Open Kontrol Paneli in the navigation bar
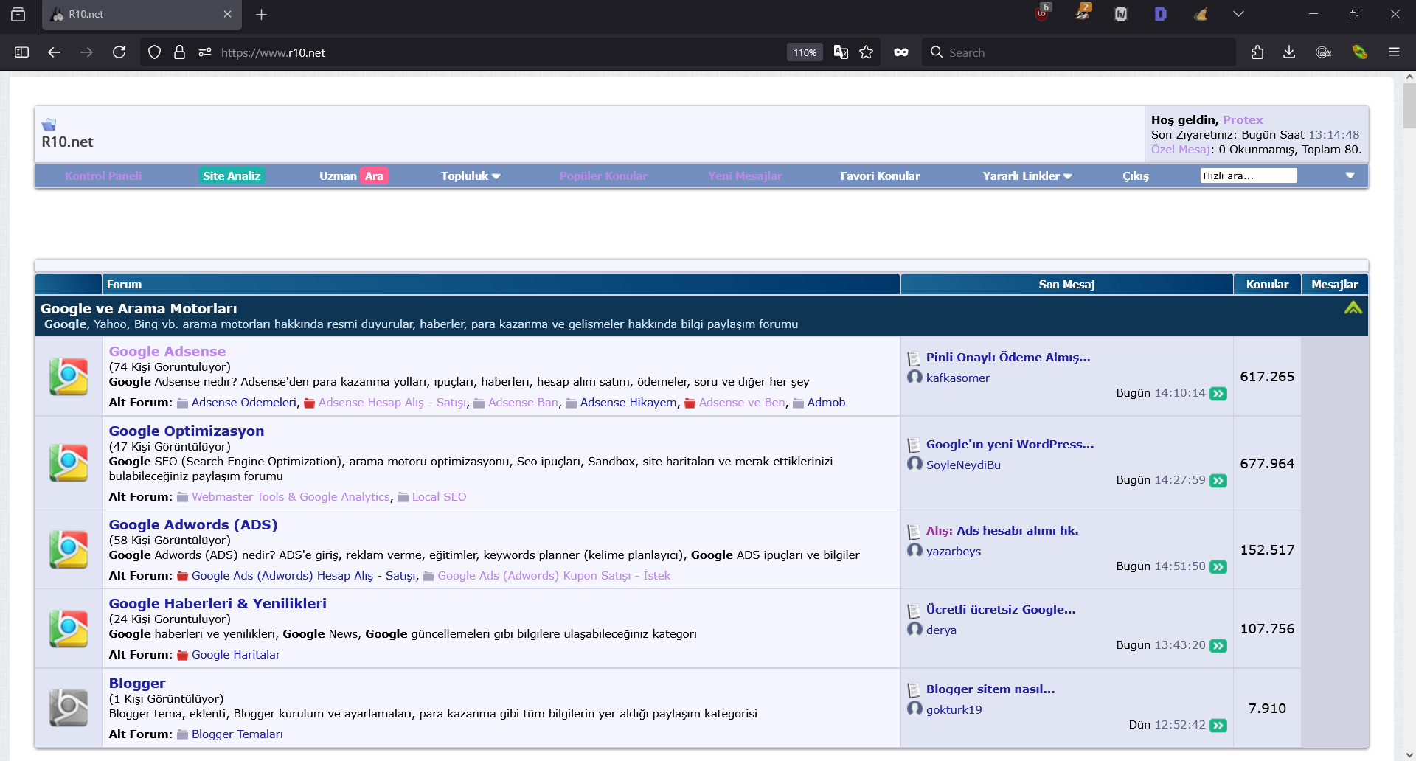Screen dimensions: 1416x761 103,176
